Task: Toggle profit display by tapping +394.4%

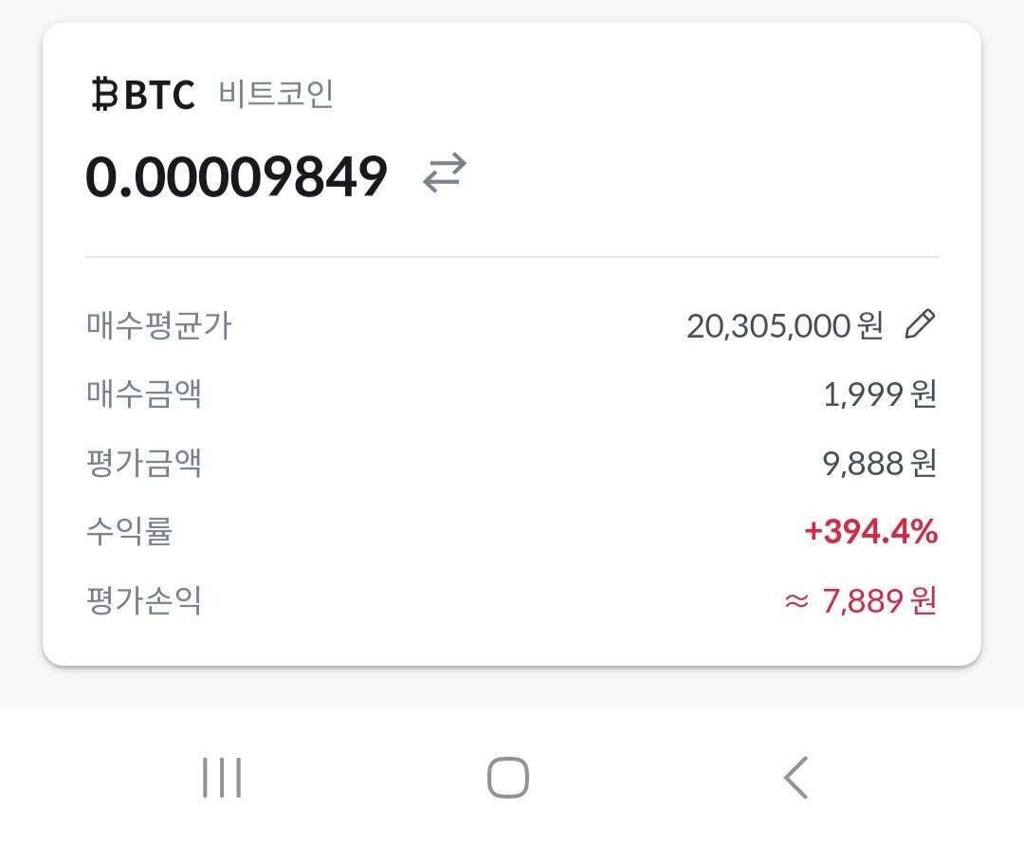Action: coord(873,532)
